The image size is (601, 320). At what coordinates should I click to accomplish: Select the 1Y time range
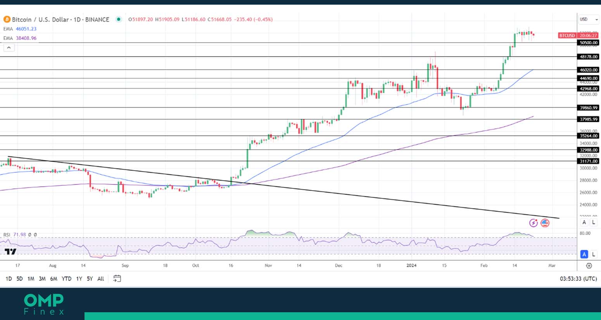(x=79, y=279)
